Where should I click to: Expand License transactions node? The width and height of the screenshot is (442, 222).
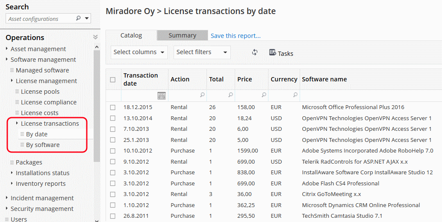click(x=17, y=124)
